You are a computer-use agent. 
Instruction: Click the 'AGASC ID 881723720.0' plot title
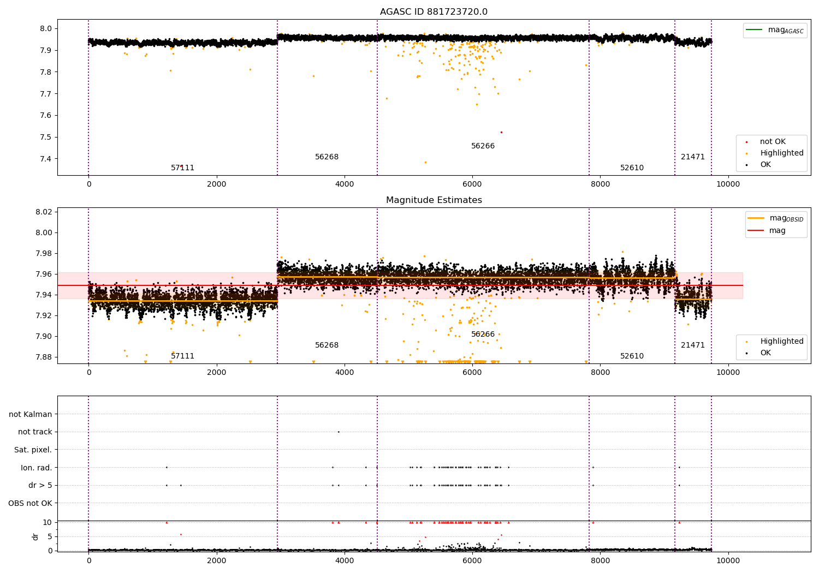pyautogui.click(x=434, y=12)
